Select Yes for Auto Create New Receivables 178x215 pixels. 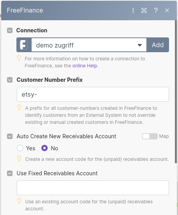pyautogui.click(x=20, y=148)
